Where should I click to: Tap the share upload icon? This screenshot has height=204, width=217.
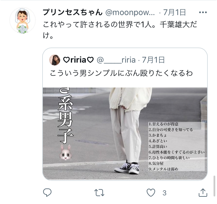(x=203, y=192)
